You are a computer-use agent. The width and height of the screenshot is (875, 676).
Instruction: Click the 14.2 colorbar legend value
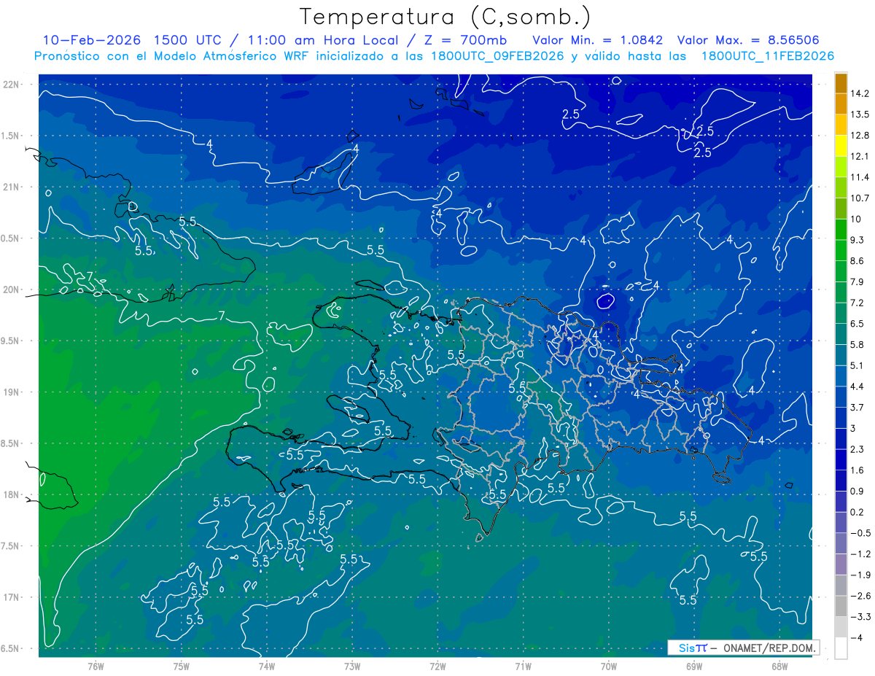(860, 93)
